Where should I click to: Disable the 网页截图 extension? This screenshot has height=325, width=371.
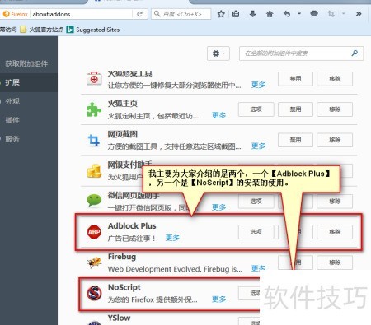click(295, 140)
